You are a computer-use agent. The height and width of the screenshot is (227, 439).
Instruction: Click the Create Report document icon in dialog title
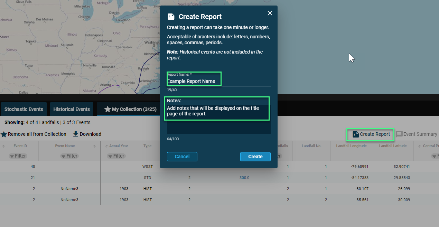[171, 17]
